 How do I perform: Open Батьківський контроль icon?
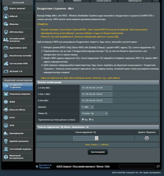point(6,40)
